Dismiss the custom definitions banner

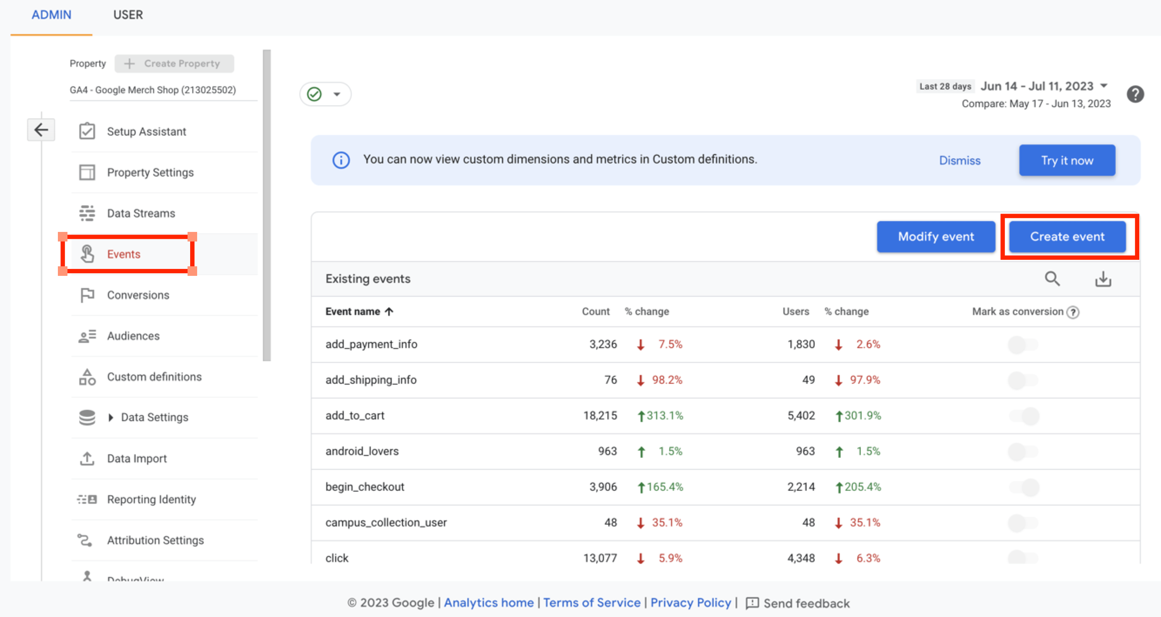click(x=960, y=161)
